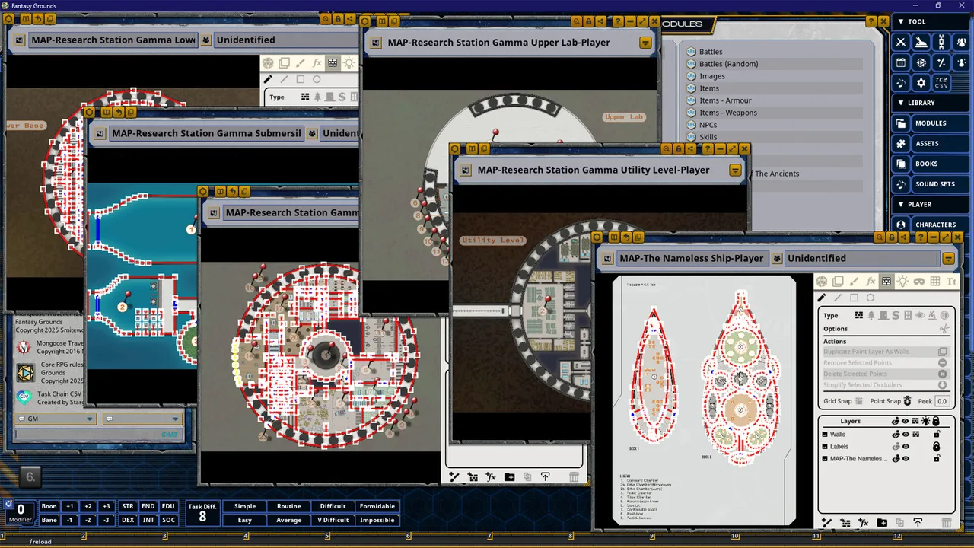Open the GM identity dropdown in chat

click(56, 419)
